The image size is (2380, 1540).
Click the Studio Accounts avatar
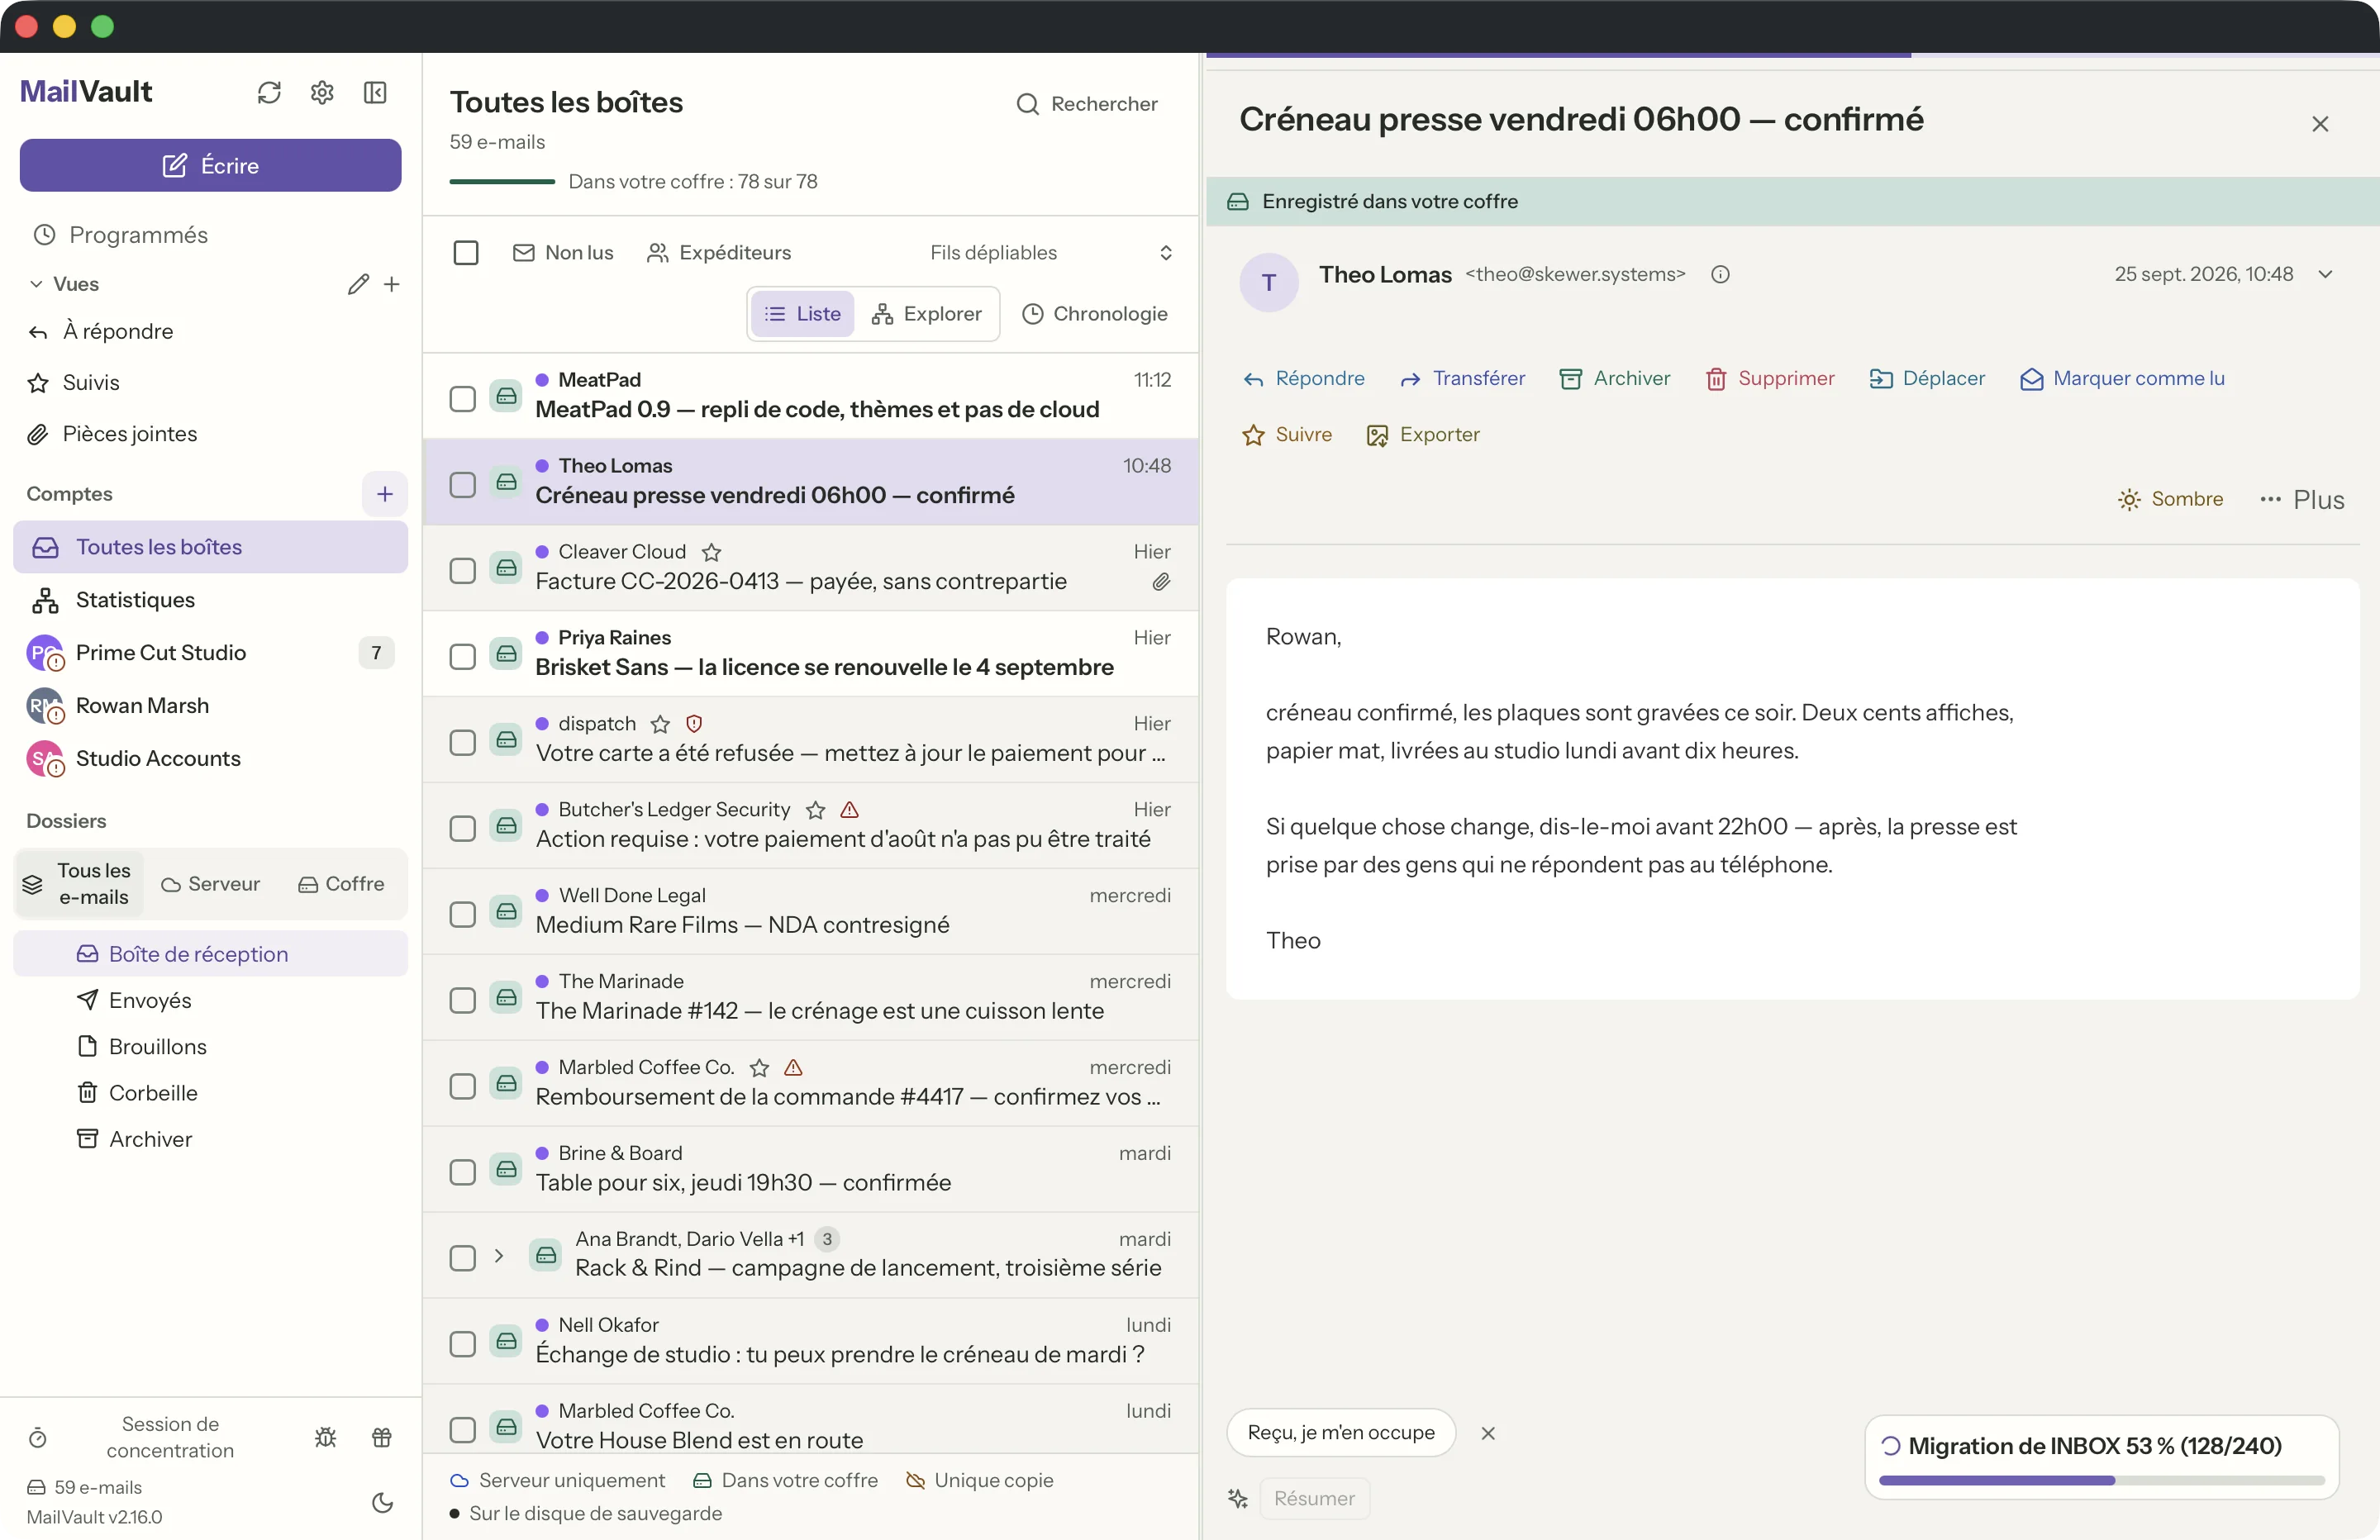(45, 759)
